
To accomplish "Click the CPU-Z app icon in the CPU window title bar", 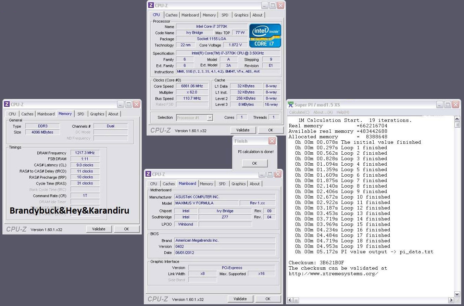I will (x=151, y=5).
